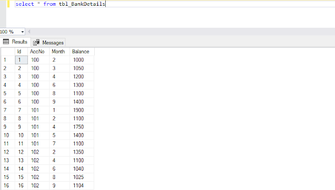
Task: Click Balance cell 1025
Action: pyautogui.click(x=82, y=177)
